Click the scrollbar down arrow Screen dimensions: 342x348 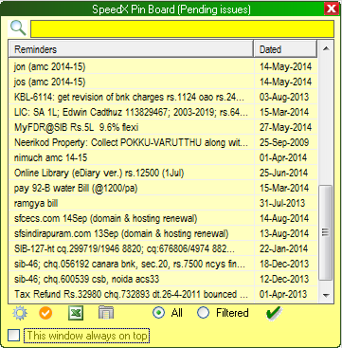click(x=326, y=296)
